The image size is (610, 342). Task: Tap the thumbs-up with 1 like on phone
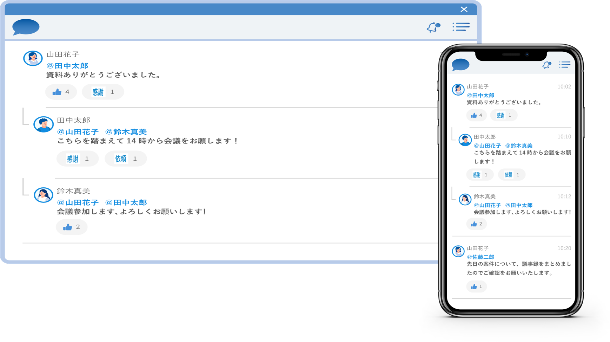[476, 286]
